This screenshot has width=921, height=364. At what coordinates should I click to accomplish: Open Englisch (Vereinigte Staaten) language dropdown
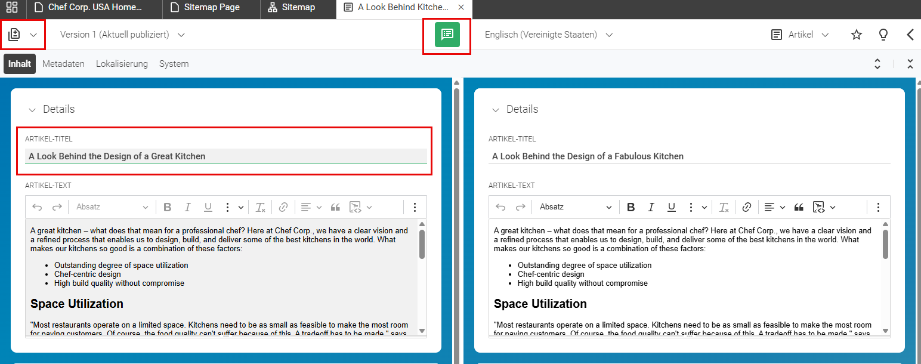click(549, 35)
